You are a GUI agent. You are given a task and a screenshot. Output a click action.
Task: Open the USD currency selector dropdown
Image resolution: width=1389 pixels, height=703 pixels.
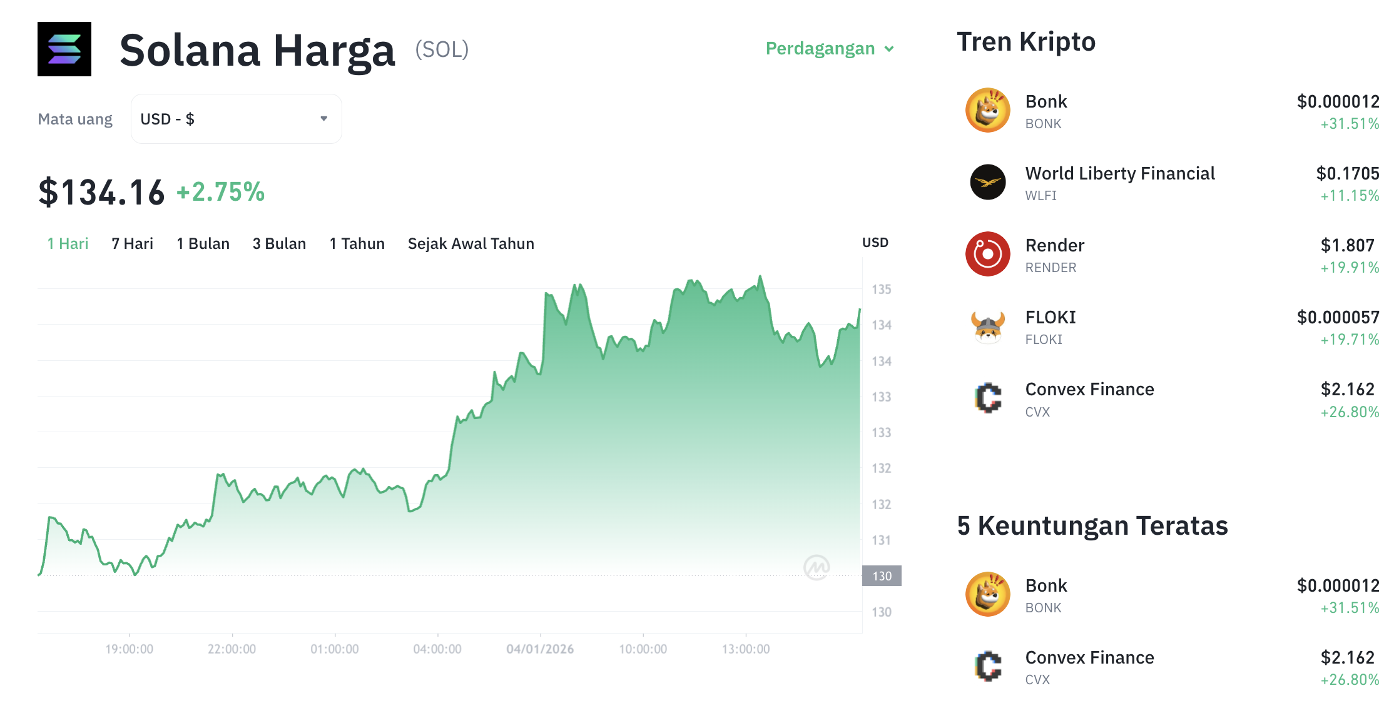pos(236,118)
